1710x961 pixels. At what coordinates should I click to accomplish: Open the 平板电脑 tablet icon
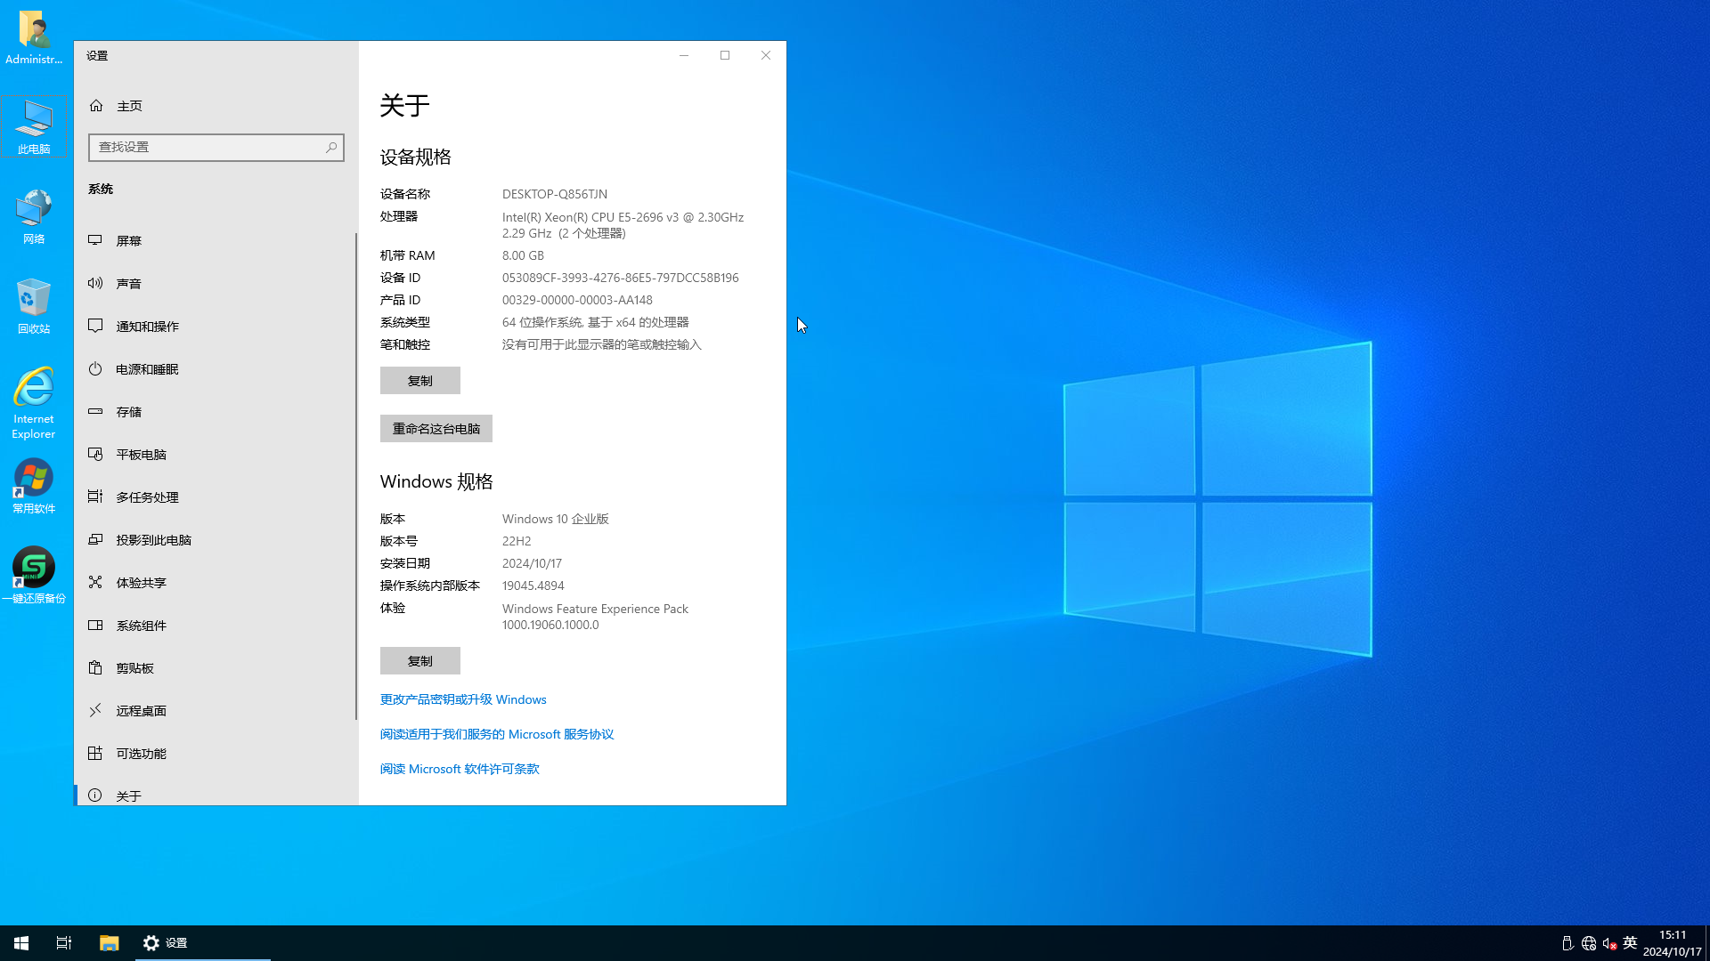pyautogui.click(x=95, y=454)
